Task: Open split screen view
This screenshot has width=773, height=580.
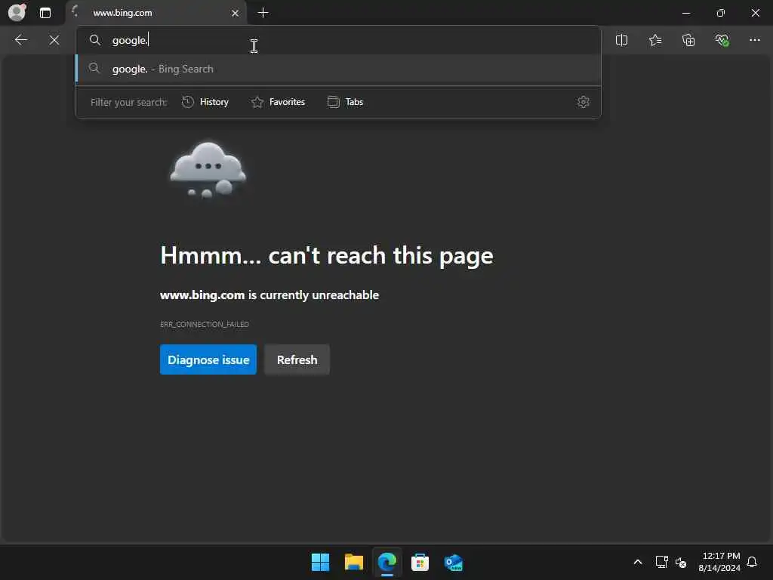Action: point(622,40)
